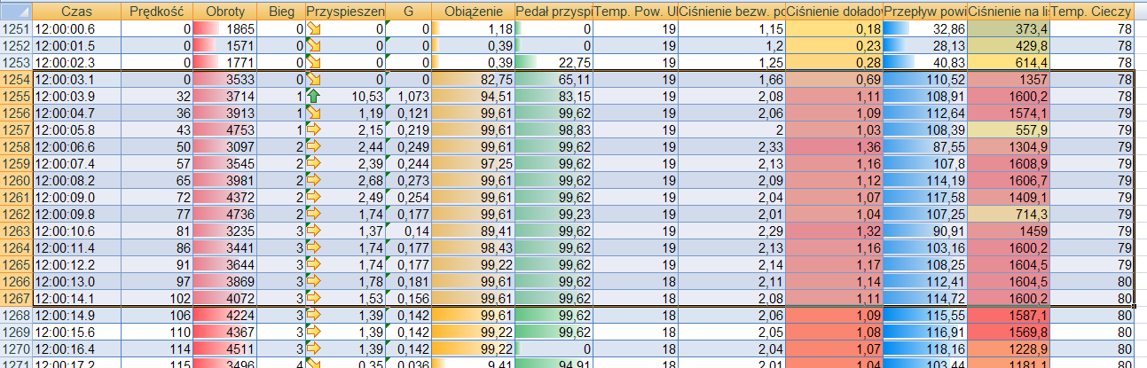Click the Obroty cell with value 4753
The height and width of the screenshot is (368, 1147).
[x=226, y=129]
